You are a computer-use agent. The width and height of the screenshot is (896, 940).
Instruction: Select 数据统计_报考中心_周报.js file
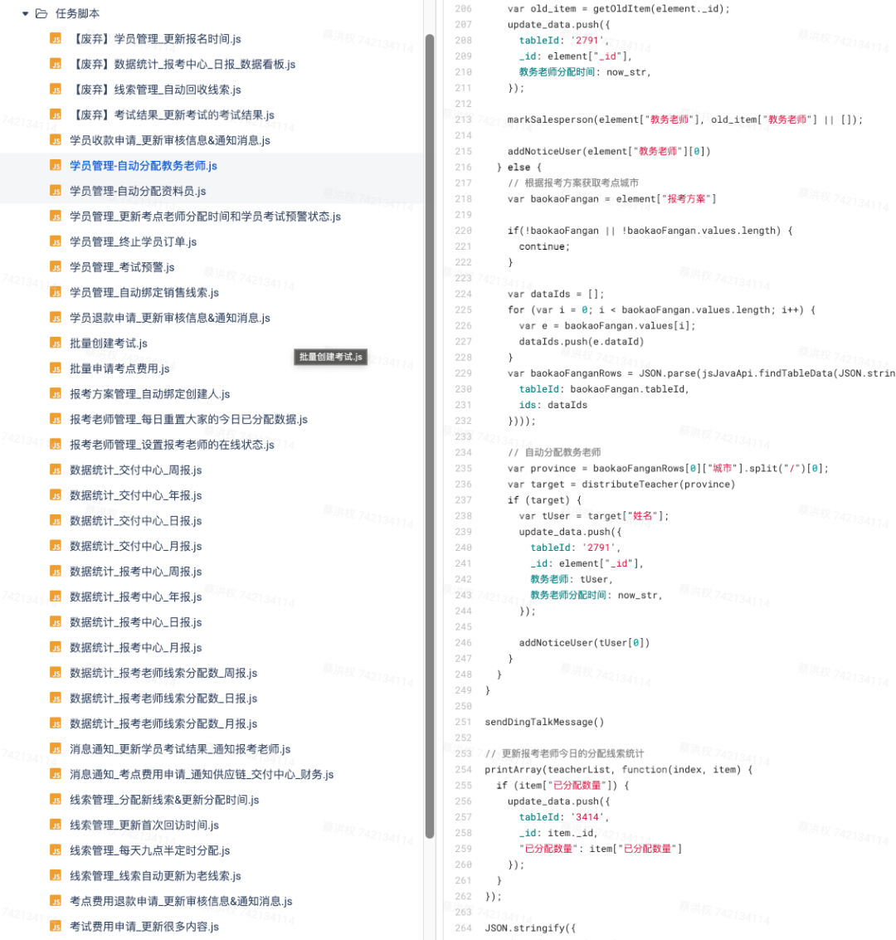tap(136, 572)
